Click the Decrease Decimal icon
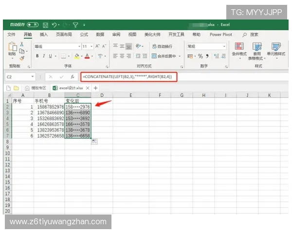The height and width of the screenshot is (234, 292). pyautogui.click(x=223, y=56)
